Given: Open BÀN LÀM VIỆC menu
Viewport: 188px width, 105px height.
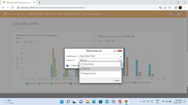Looking at the screenshot, I should [36, 14].
